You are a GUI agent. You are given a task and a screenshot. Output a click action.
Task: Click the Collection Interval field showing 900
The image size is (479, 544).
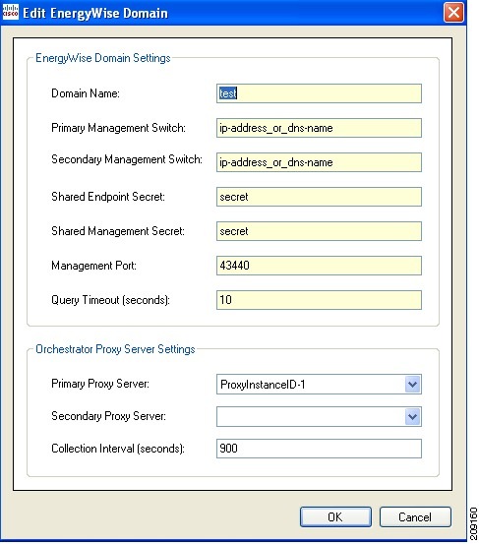[319, 449]
